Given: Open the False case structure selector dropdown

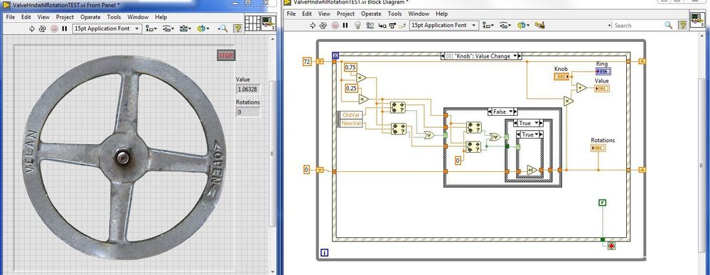Looking at the screenshot, I should point(502,112).
